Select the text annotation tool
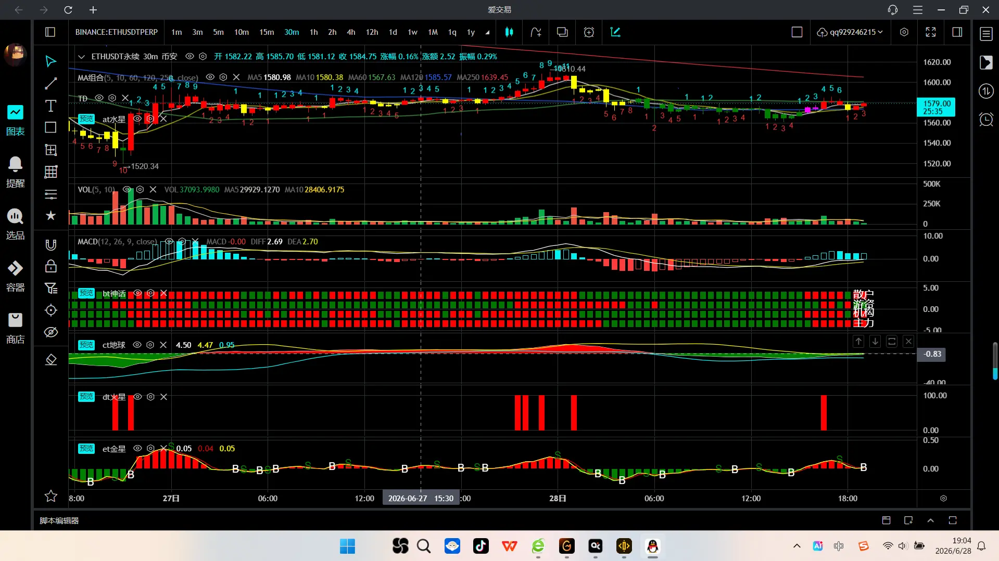Viewport: 999px width, 561px height. pyautogui.click(x=50, y=106)
